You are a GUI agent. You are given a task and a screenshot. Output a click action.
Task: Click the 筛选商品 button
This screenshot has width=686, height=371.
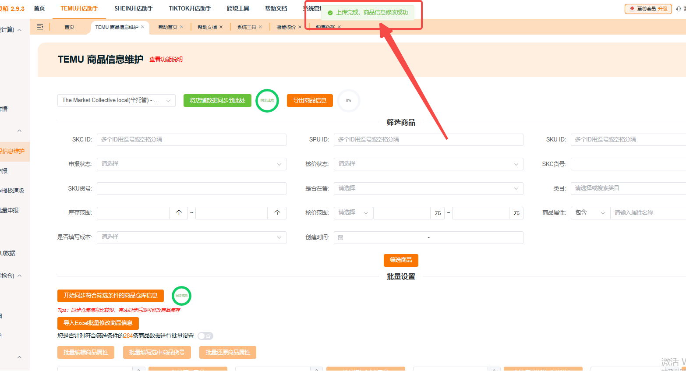(401, 260)
